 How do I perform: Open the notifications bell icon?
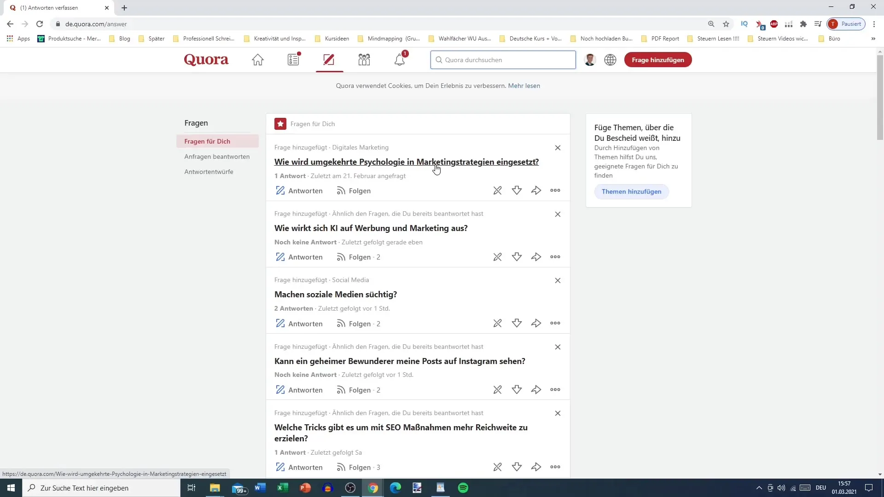tap(400, 59)
